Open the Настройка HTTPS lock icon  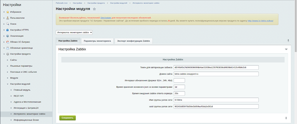pos(8,30)
